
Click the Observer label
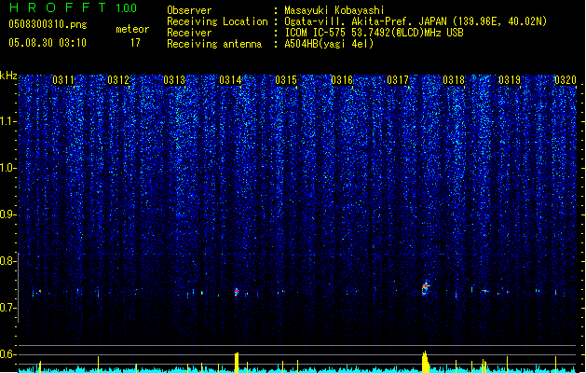click(x=189, y=10)
